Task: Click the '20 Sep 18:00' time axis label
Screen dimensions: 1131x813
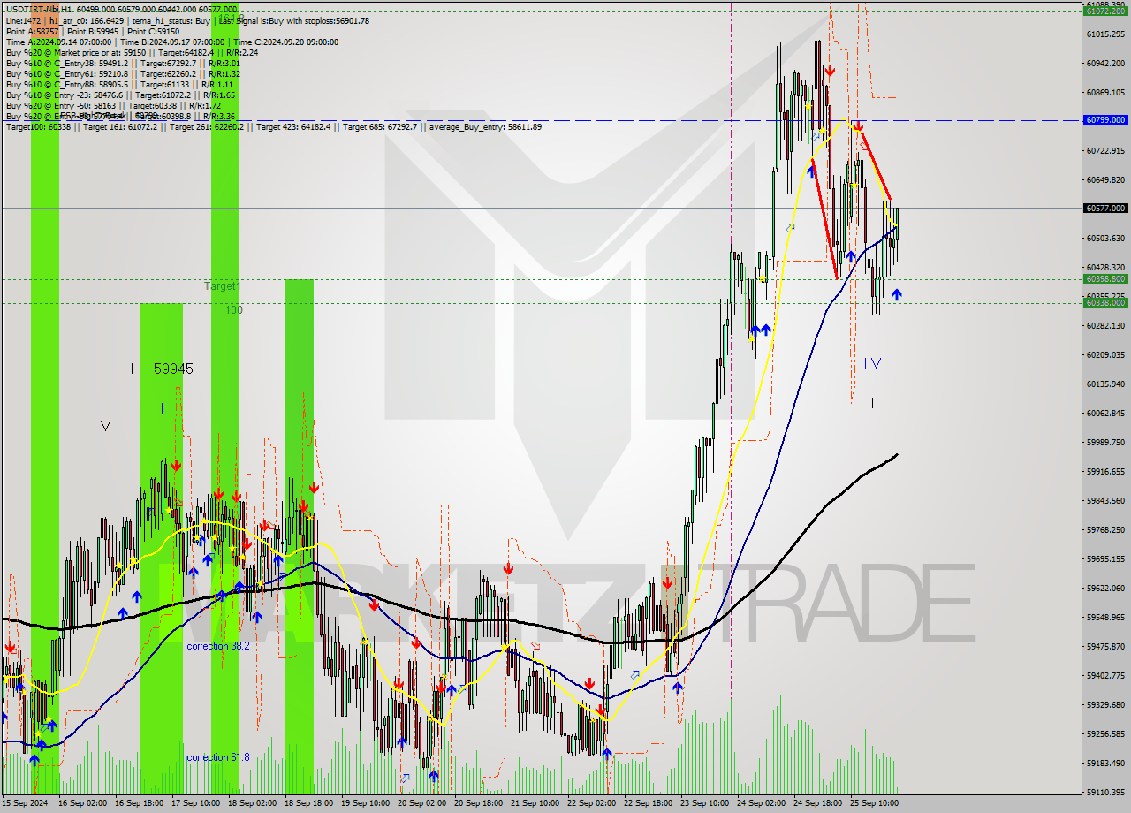Action: pyautogui.click(x=477, y=803)
